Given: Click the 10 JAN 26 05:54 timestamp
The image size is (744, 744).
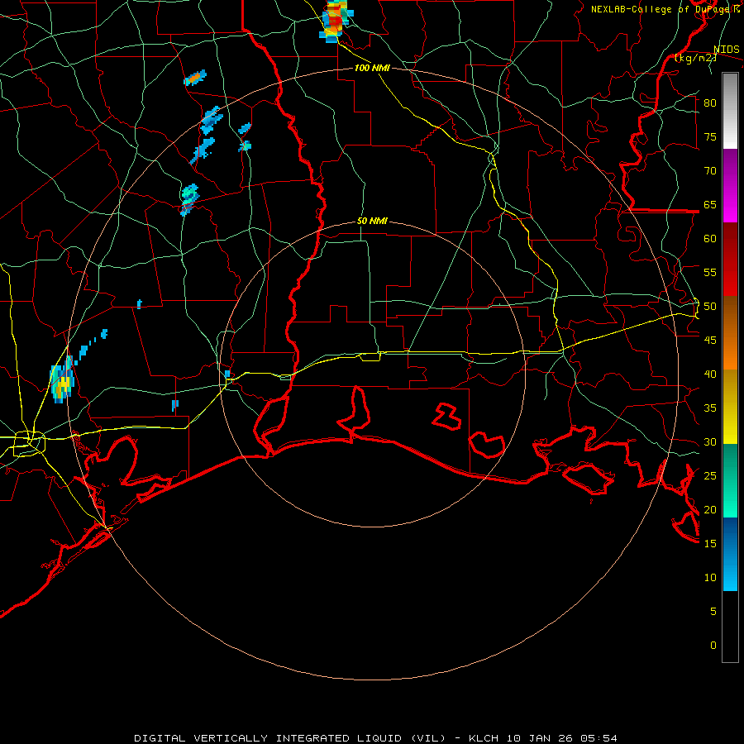Looking at the screenshot, I should (562, 738).
